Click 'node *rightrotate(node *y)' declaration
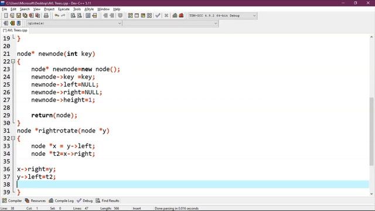This screenshot has width=375, height=211. coord(63,131)
